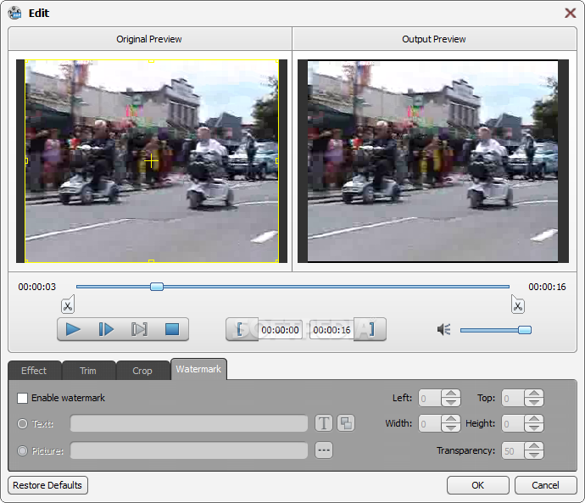The height and width of the screenshot is (503, 585).
Task: Open the Crop tab
Action: pos(142,371)
